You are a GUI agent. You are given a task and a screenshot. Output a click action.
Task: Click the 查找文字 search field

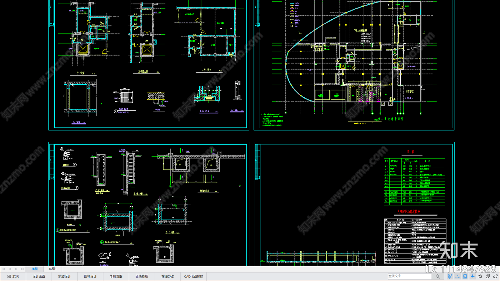[x=410, y=276]
